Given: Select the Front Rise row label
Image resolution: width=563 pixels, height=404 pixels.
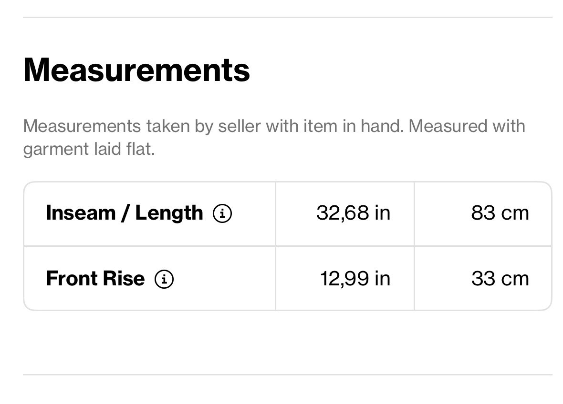Looking at the screenshot, I should point(95,279).
